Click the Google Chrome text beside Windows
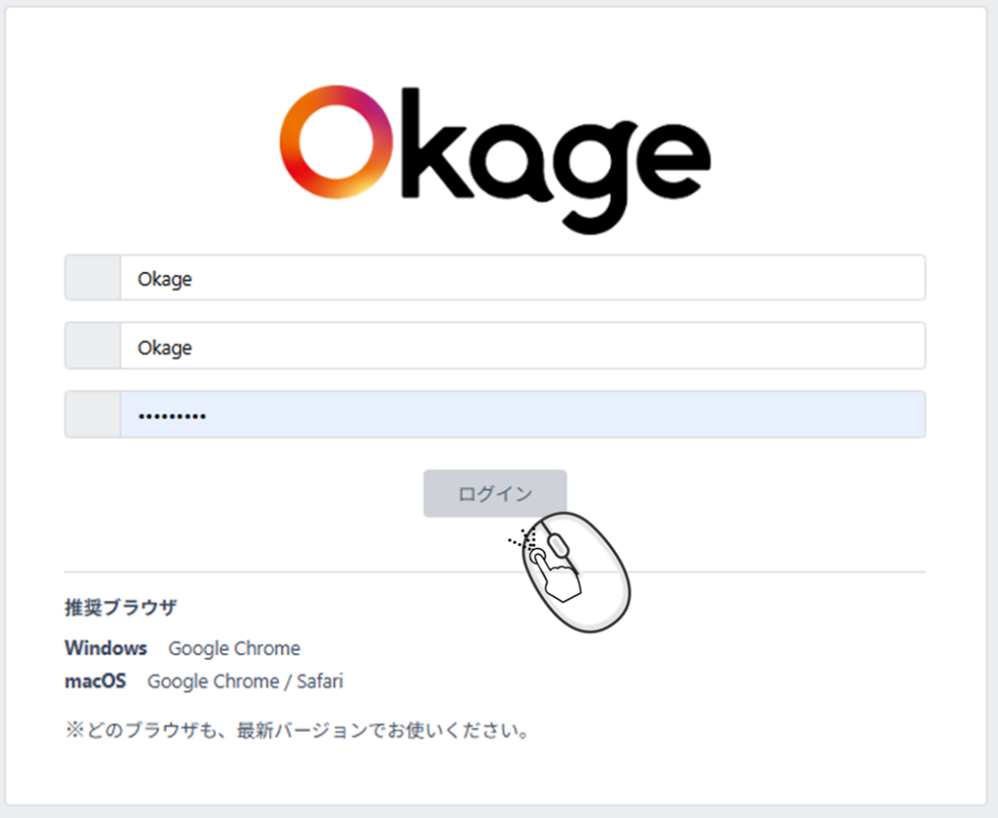Viewport: 998px width, 818px height. [234, 648]
